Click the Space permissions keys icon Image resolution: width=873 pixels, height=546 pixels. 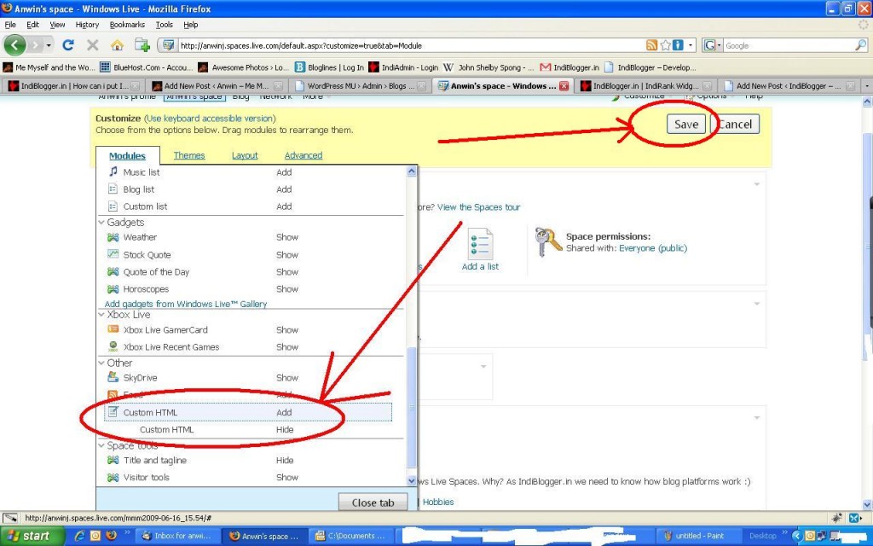(x=548, y=241)
